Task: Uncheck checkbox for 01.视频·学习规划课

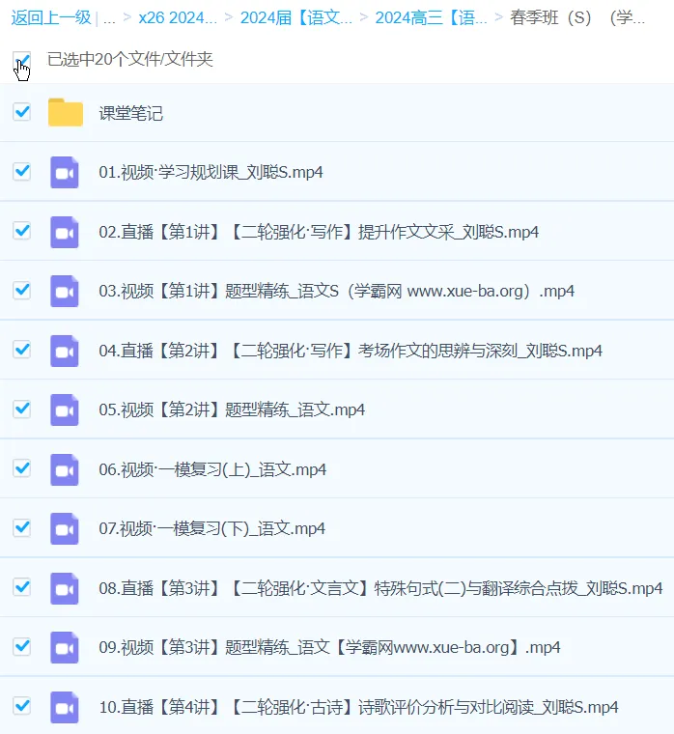Action: coord(22,171)
